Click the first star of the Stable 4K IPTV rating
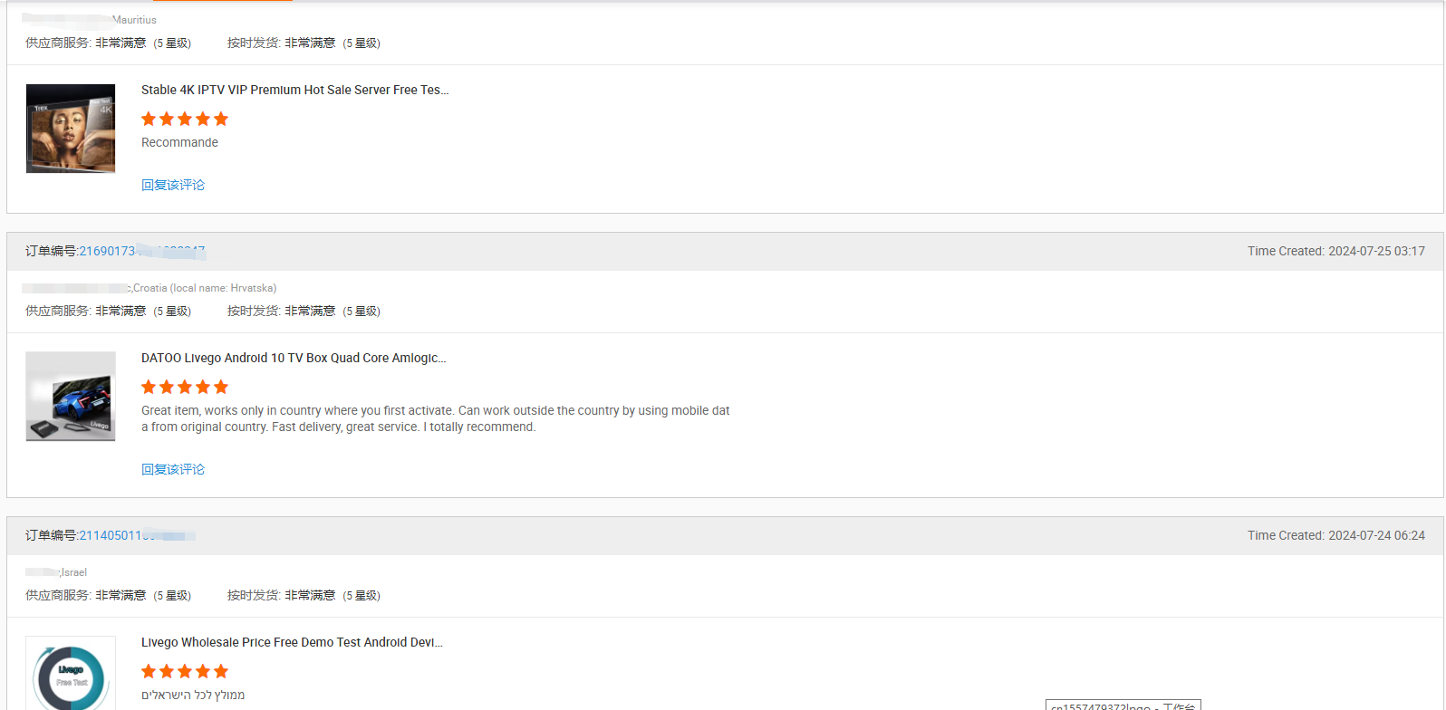Image resolution: width=1446 pixels, height=710 pixels. (149, 119)
